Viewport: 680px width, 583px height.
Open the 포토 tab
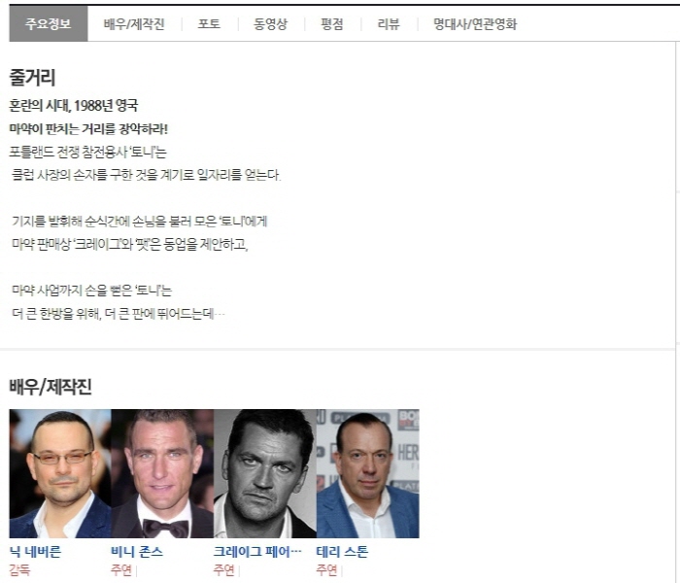click(209, 24)
